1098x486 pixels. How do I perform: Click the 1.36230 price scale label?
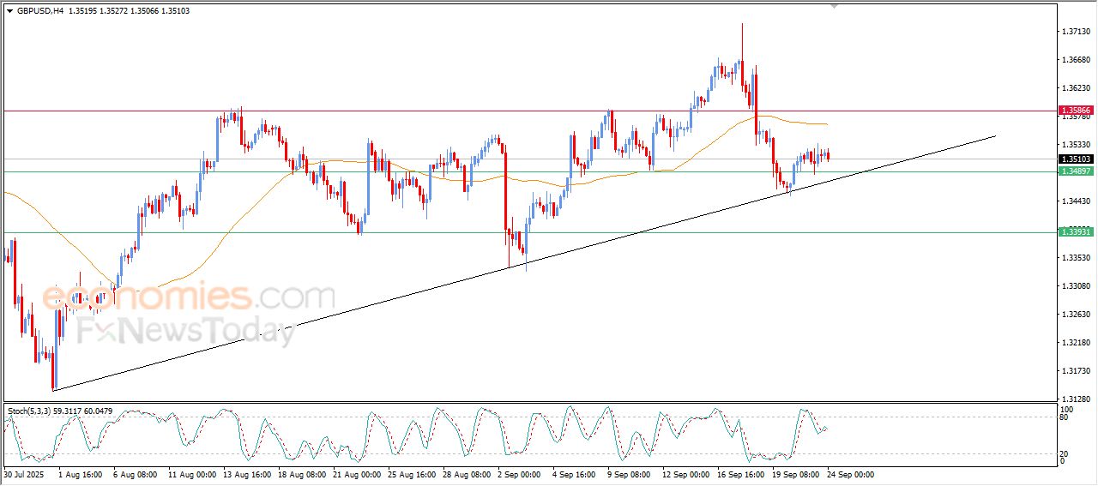pyautogui.click(x=1076, y=88)
